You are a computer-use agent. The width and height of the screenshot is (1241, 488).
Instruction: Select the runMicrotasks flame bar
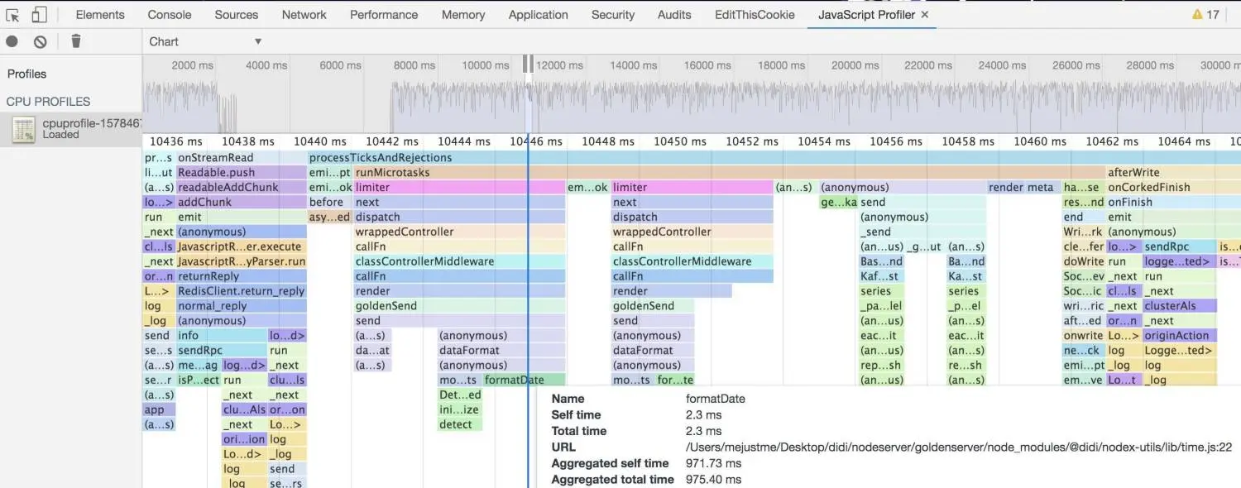click(x=730, y=173)
